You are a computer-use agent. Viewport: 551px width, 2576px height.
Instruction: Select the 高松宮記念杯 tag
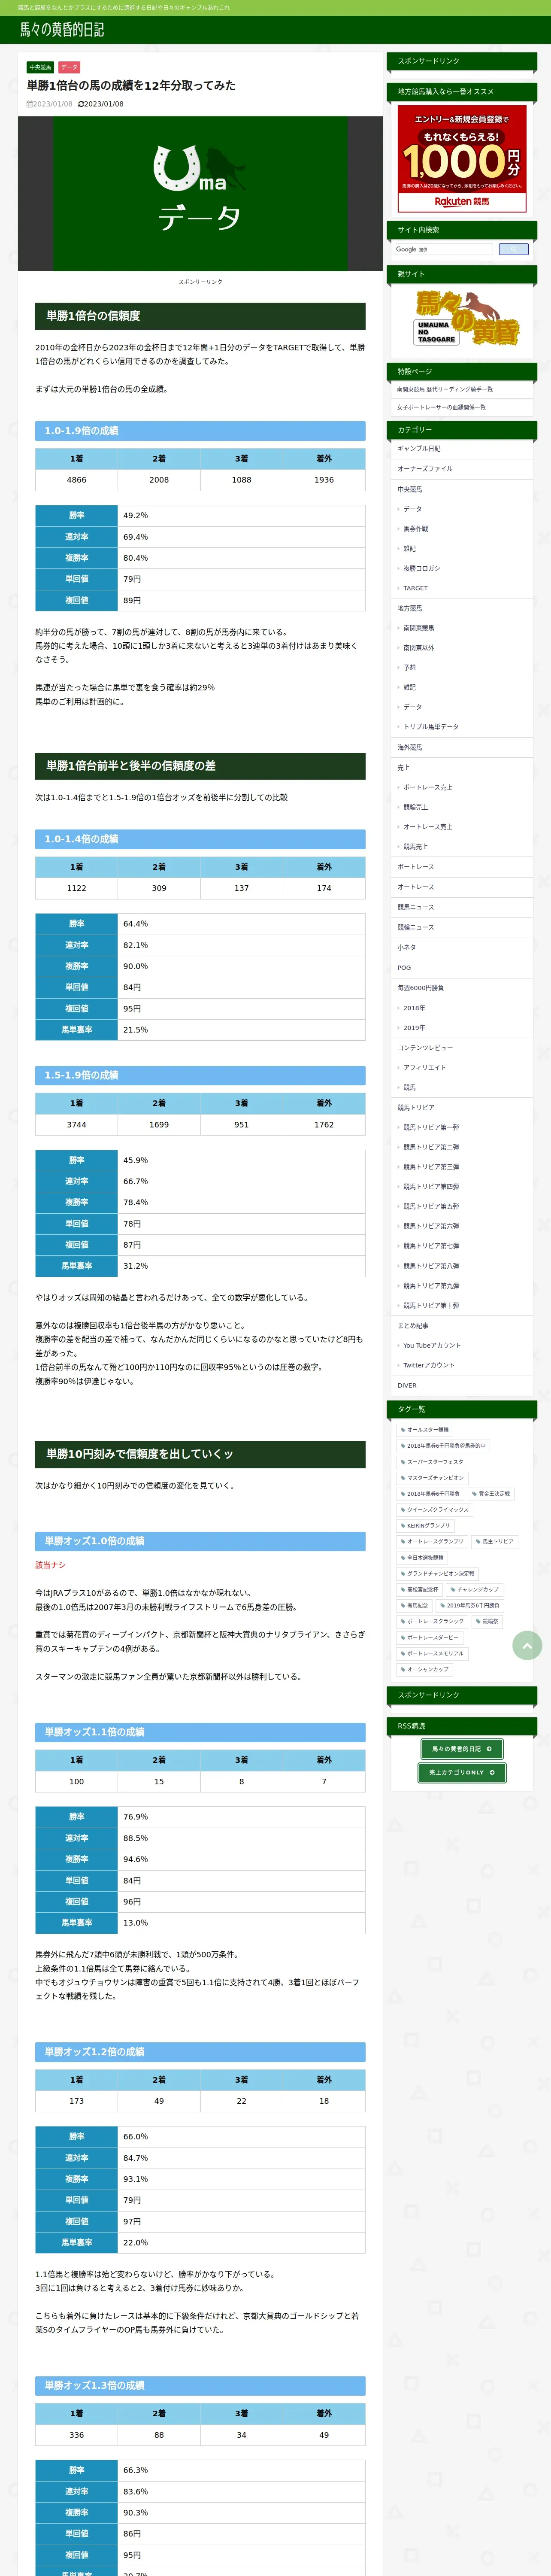[x=419, y=1590]
